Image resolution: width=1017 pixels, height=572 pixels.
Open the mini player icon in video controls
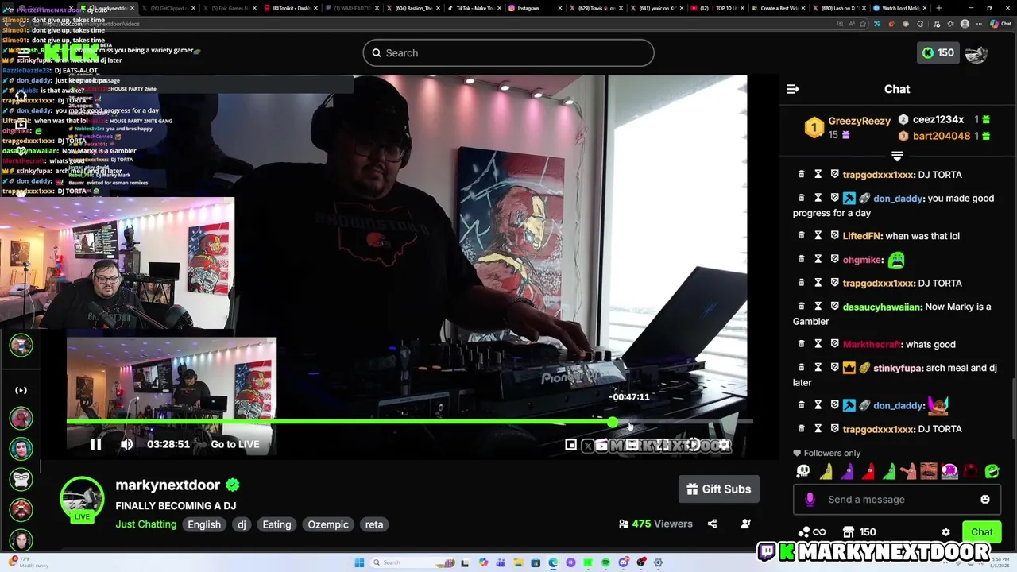point(570,445)
